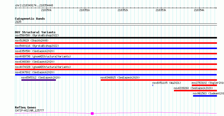Click the 218352k ruler position
This screenshot has height=116, width=224.
pyautogui.click(x=123, y=10)
